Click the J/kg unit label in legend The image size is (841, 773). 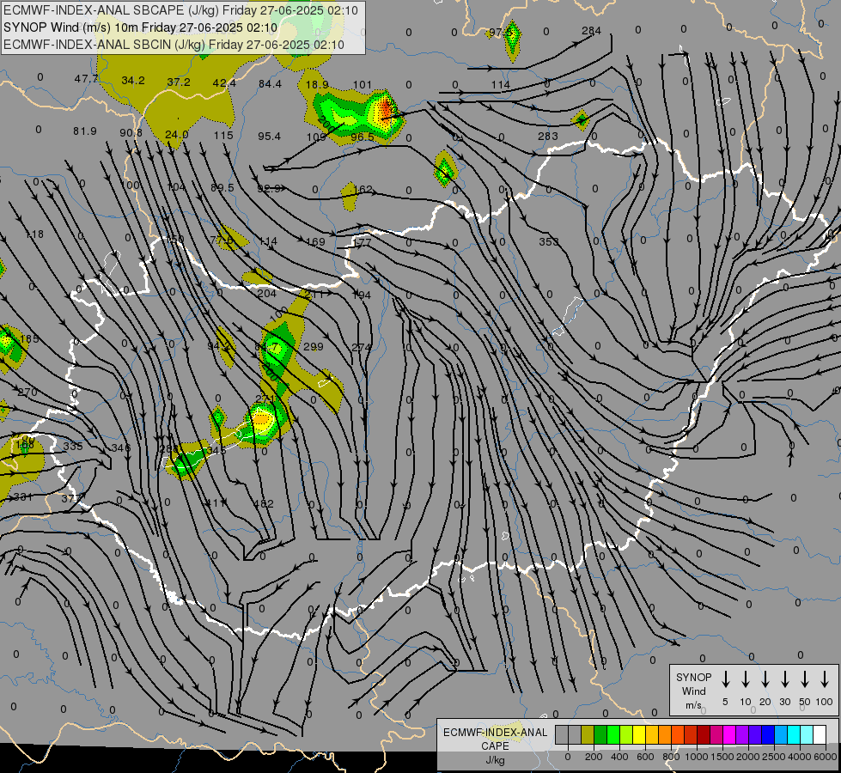pyautogui.click(x=495, y=760)
